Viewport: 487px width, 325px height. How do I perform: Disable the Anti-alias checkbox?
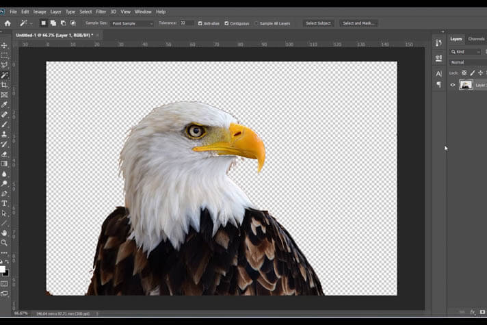(x=200, y=23)
